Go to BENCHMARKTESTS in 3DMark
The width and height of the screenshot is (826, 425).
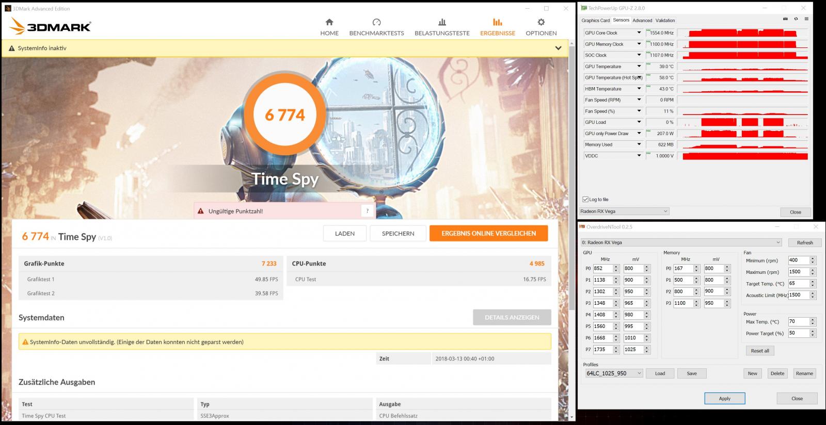point(376,27)
